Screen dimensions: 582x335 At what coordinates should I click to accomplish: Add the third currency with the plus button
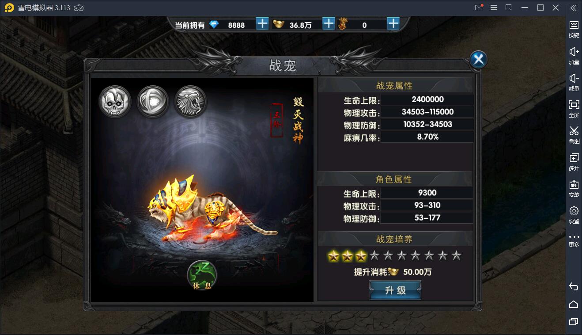pos(393,23)
